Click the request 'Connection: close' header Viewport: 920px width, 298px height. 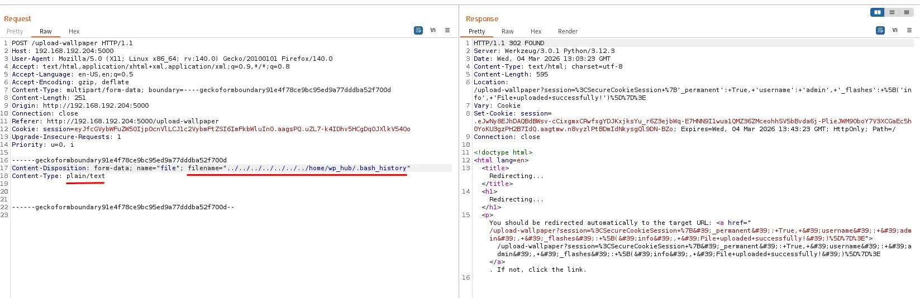[x=45, y=113]
